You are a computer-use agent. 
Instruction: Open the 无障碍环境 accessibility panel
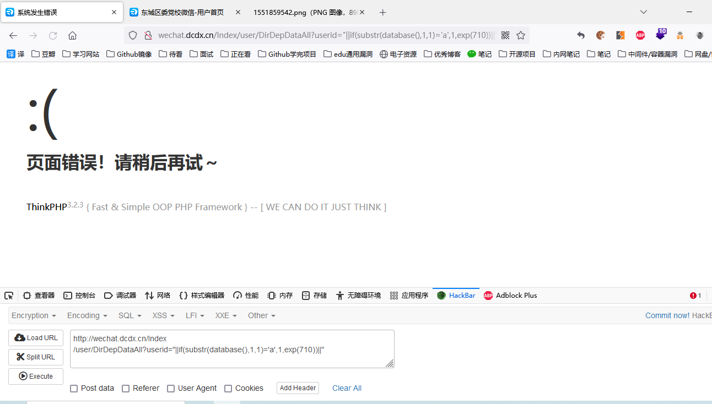(358, 296)
